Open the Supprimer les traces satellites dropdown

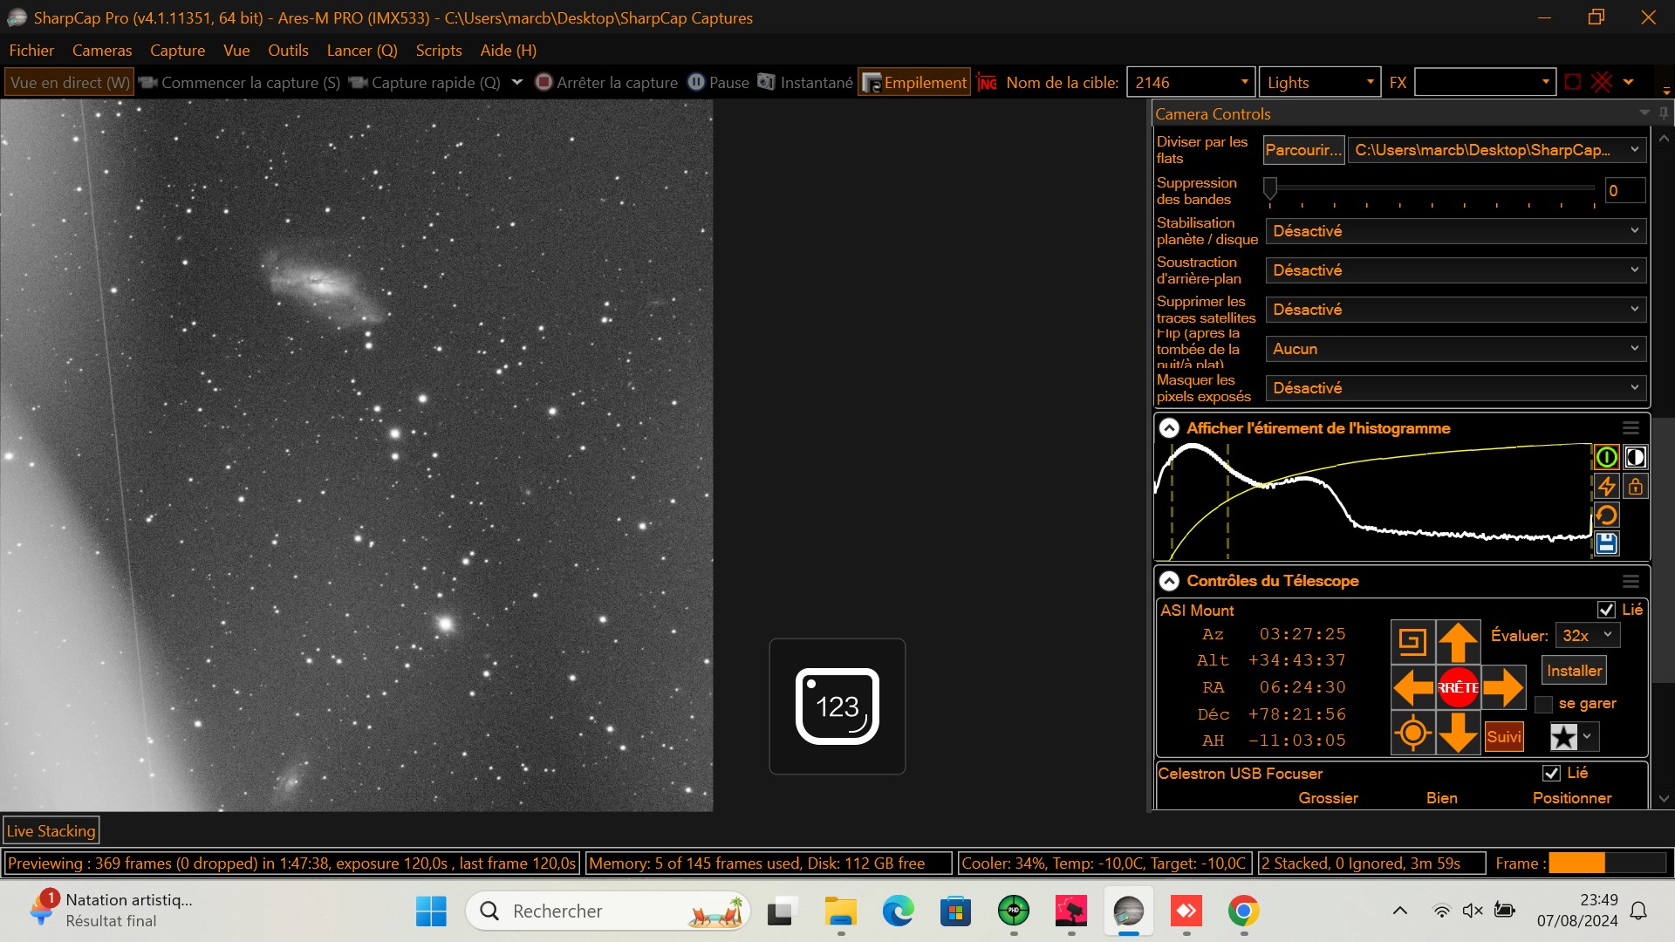(x=1455, y=310)
